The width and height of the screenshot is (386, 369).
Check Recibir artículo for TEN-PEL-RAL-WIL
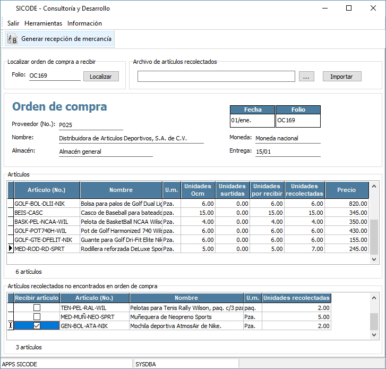coord(37,308)
